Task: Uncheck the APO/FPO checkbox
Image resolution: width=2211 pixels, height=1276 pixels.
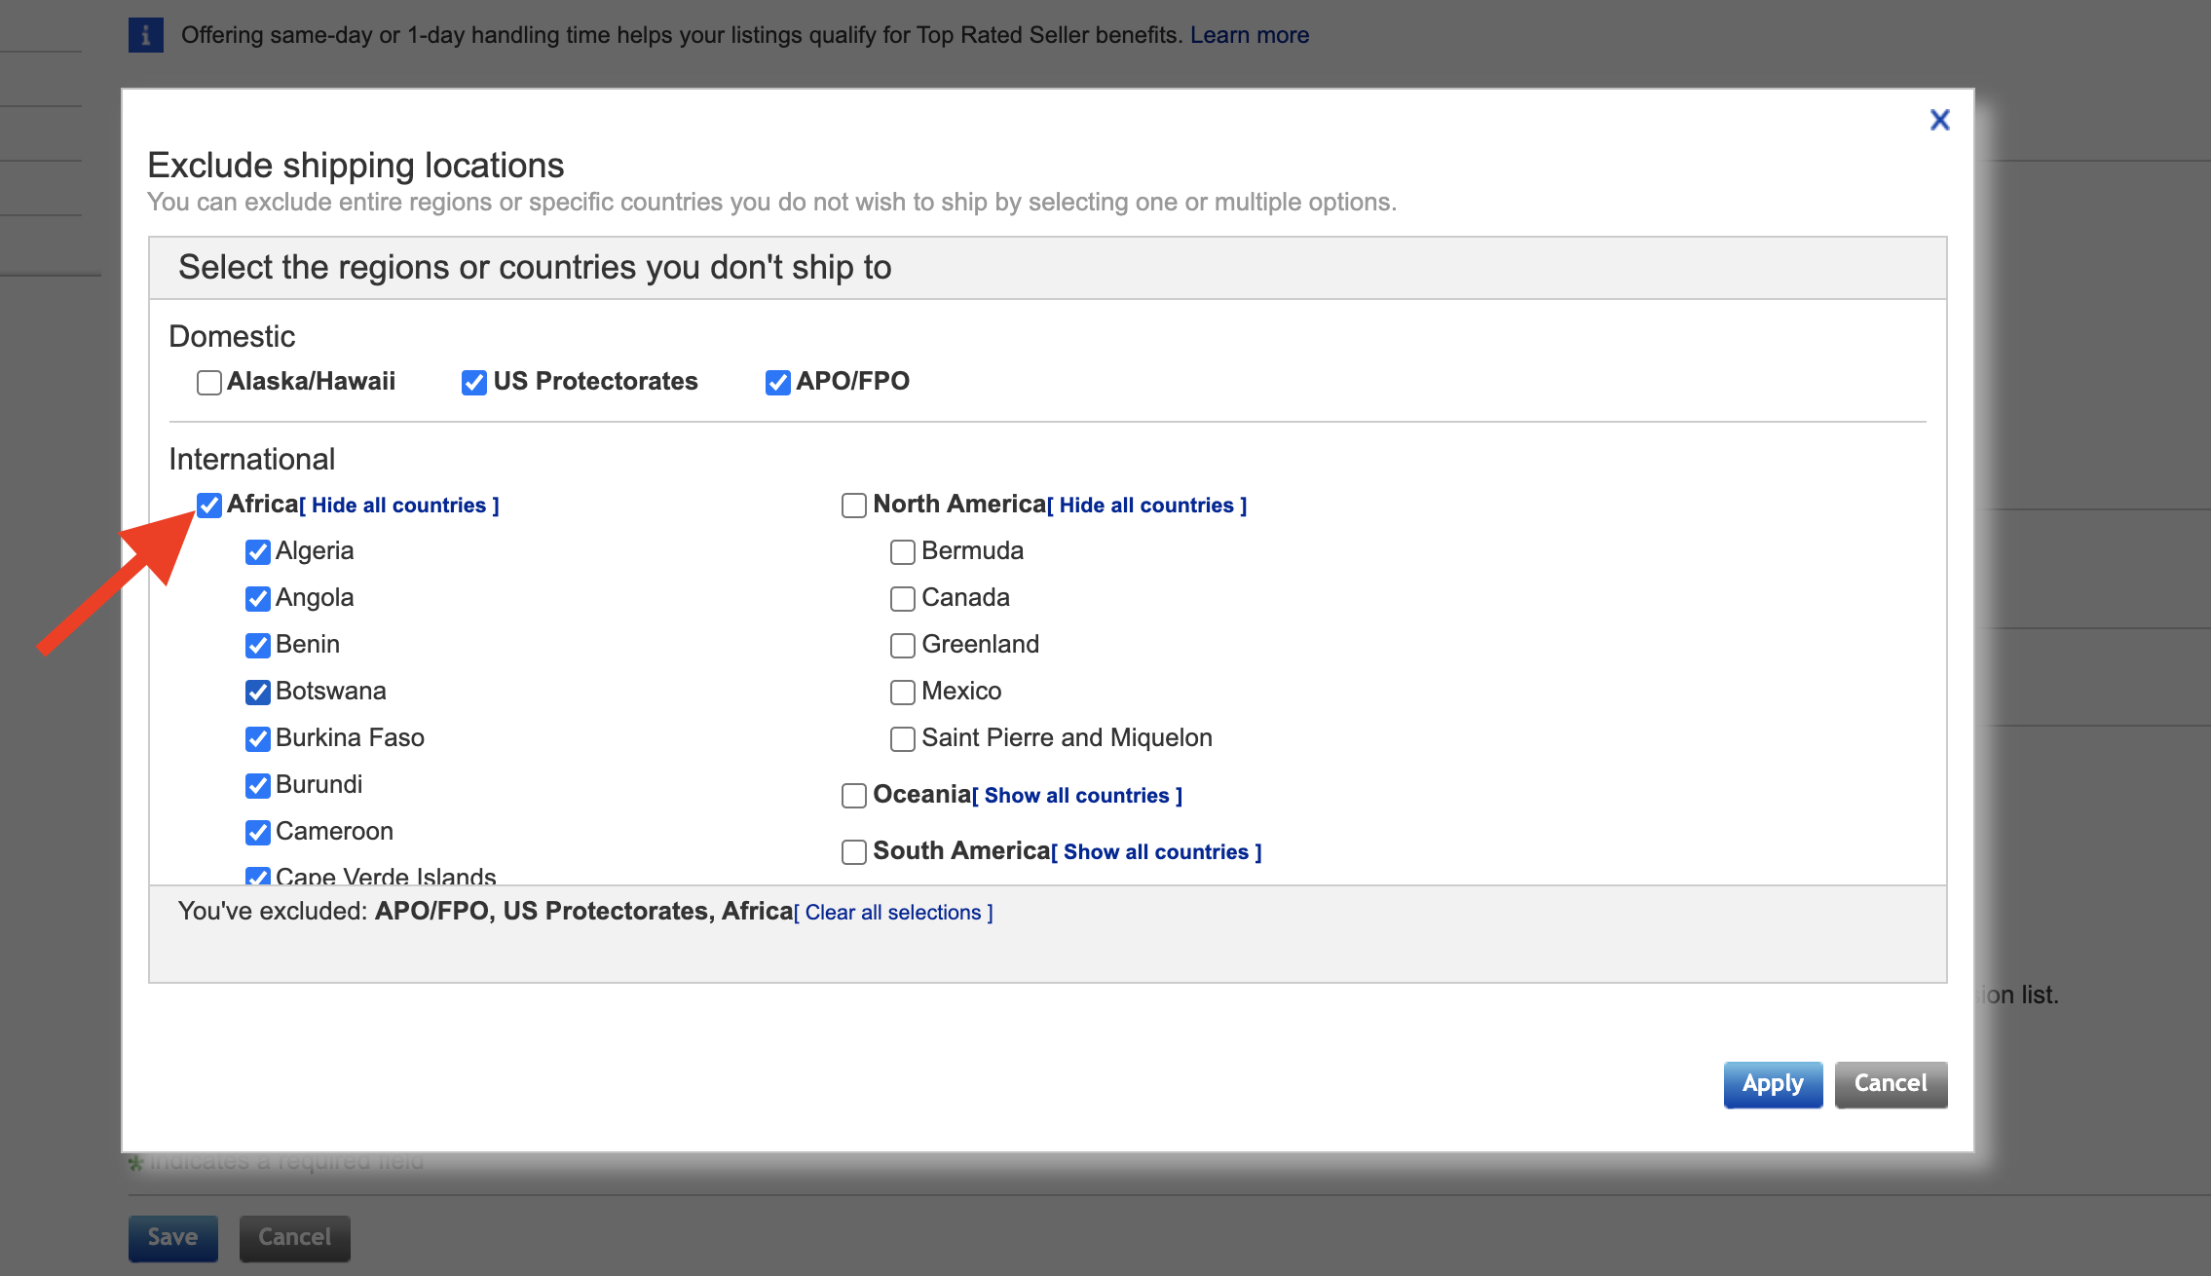Action: [777, 382]
